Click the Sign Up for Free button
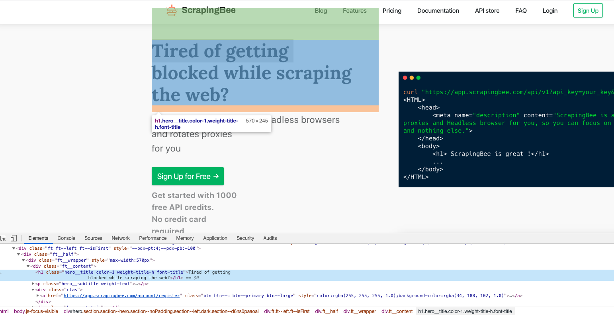The height and width of the screenshot is (315, 614). tap(188, 176)
